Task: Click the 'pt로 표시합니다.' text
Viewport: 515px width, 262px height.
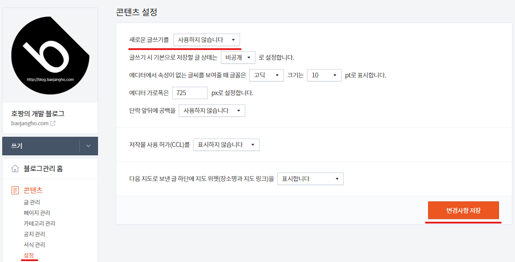Action: coord(366,75)
